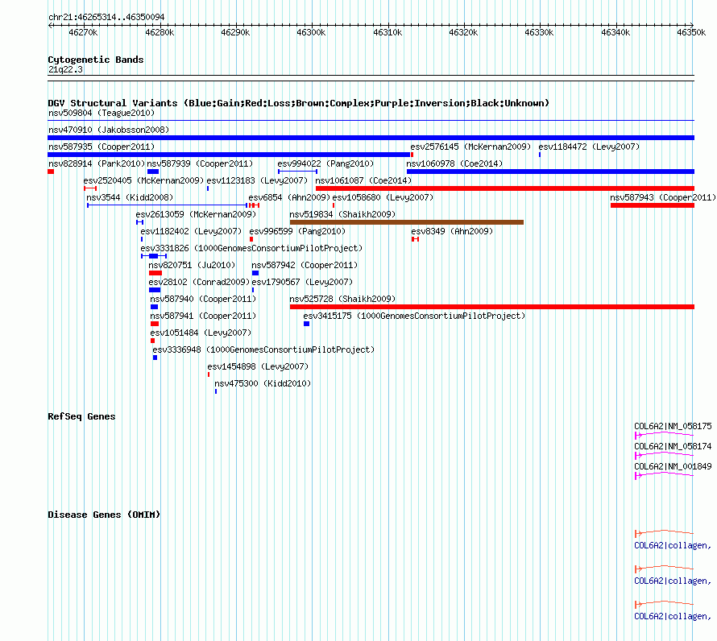
Task: Select the nsv587943 (Cooper2011) red bar
Action: coord(653,205)
